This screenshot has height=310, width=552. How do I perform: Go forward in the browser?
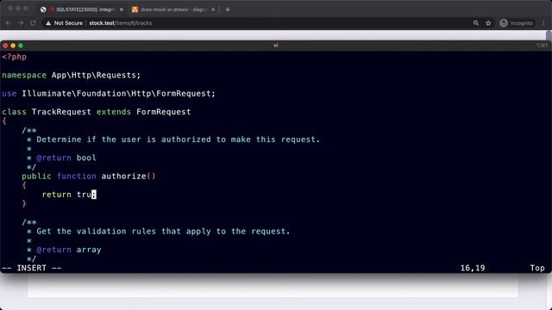click(21, 23)
